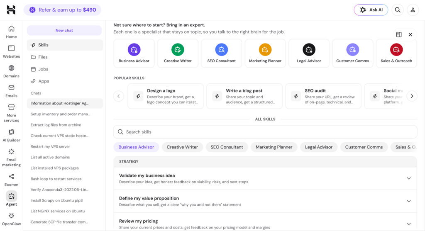
Task: Select the SEO Consultant filter chip
Action: point(227,147)
